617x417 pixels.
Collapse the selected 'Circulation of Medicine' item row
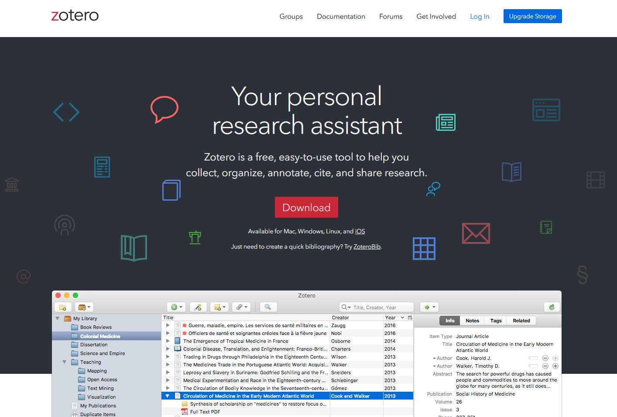167,396
